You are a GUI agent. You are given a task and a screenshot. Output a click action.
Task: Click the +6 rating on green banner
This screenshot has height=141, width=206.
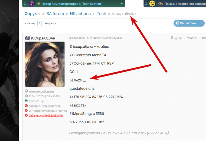(x=38, y=4)
